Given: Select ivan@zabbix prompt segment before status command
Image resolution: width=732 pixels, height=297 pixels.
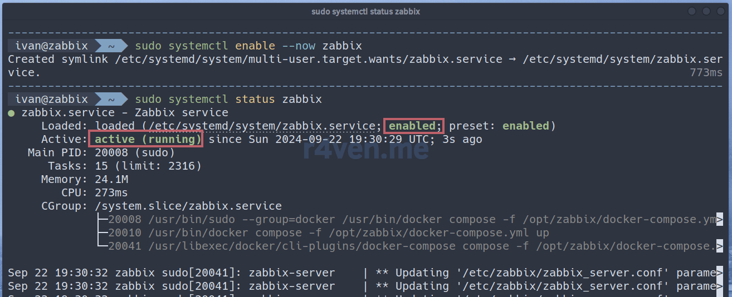Looking at the screenshot, I should [51, 99].
